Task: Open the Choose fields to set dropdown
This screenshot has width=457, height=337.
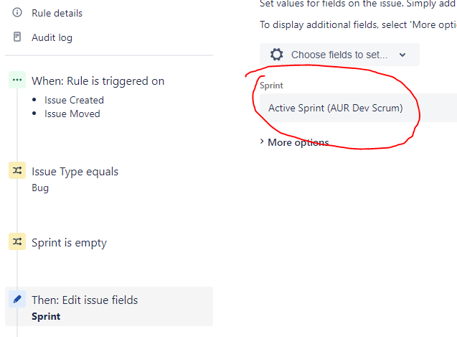Action: coord(339,55)
